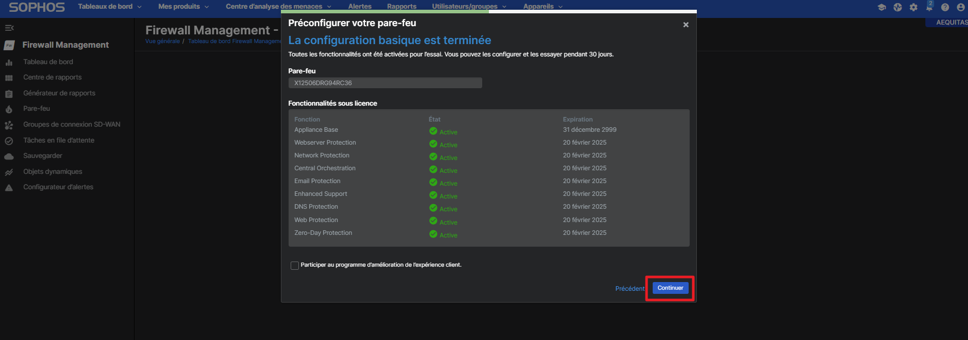
Task: Open Configurateur d'alertes in the sidebar
Action: coord(58,187)
